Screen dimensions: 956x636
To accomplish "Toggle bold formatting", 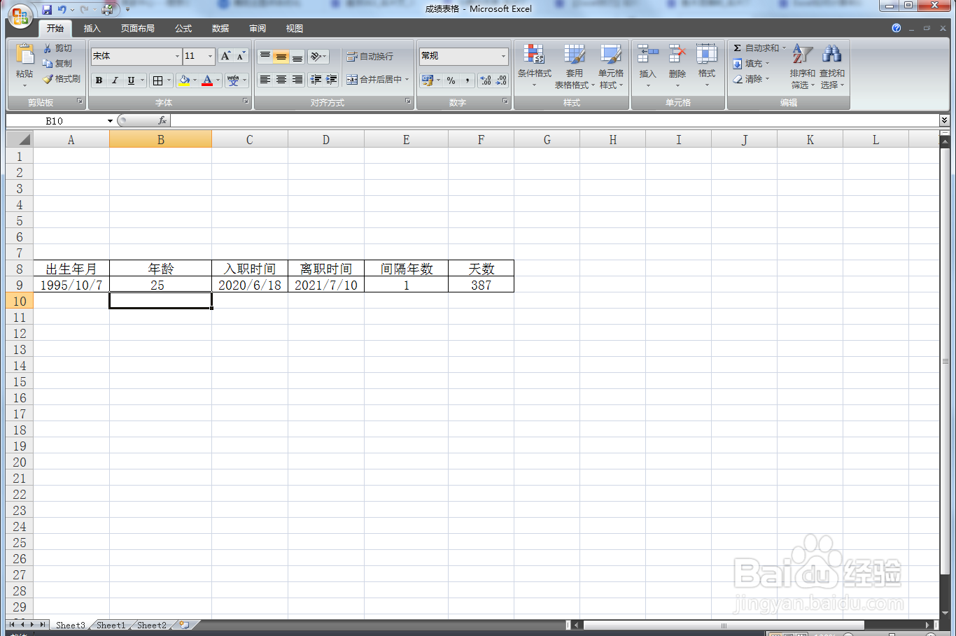I will pyautogui.click(x=99, y=80).
